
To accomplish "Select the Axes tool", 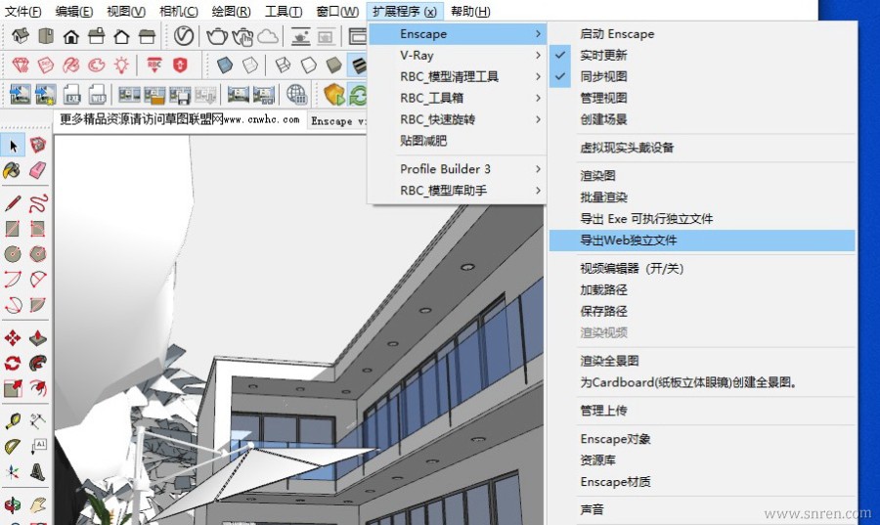I will pyautogui.click(x=13, y=471).
